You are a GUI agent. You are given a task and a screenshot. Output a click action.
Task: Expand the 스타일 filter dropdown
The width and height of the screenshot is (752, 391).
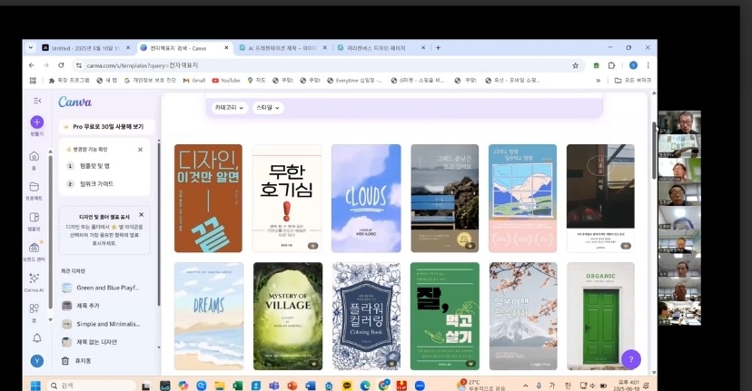pos(267,107)
